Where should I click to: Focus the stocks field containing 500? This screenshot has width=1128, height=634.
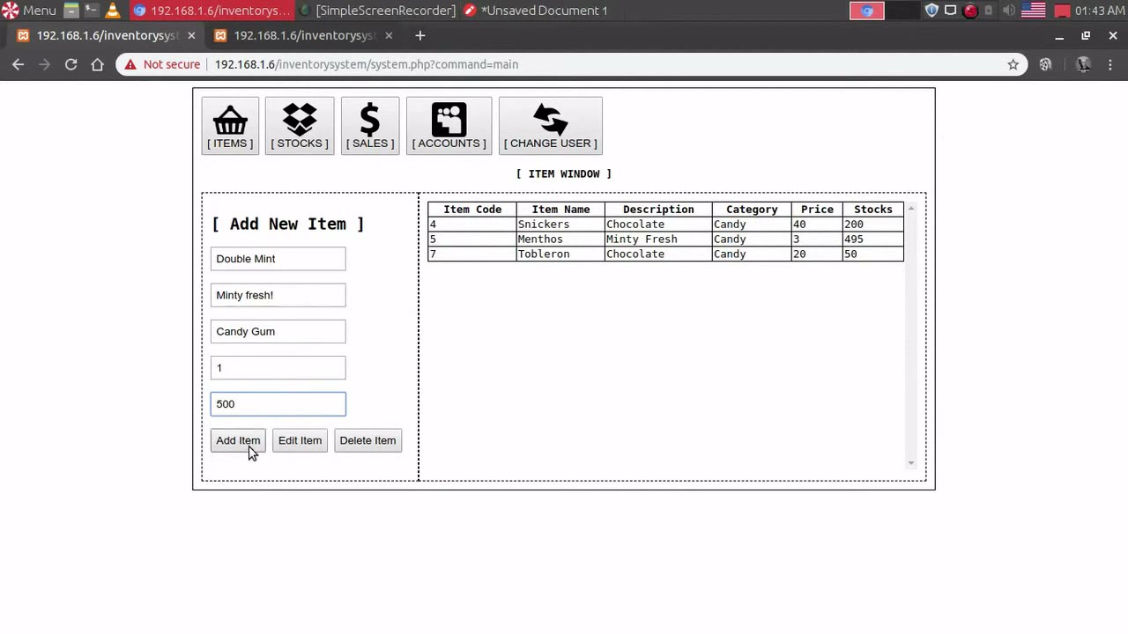click(278, 404)
